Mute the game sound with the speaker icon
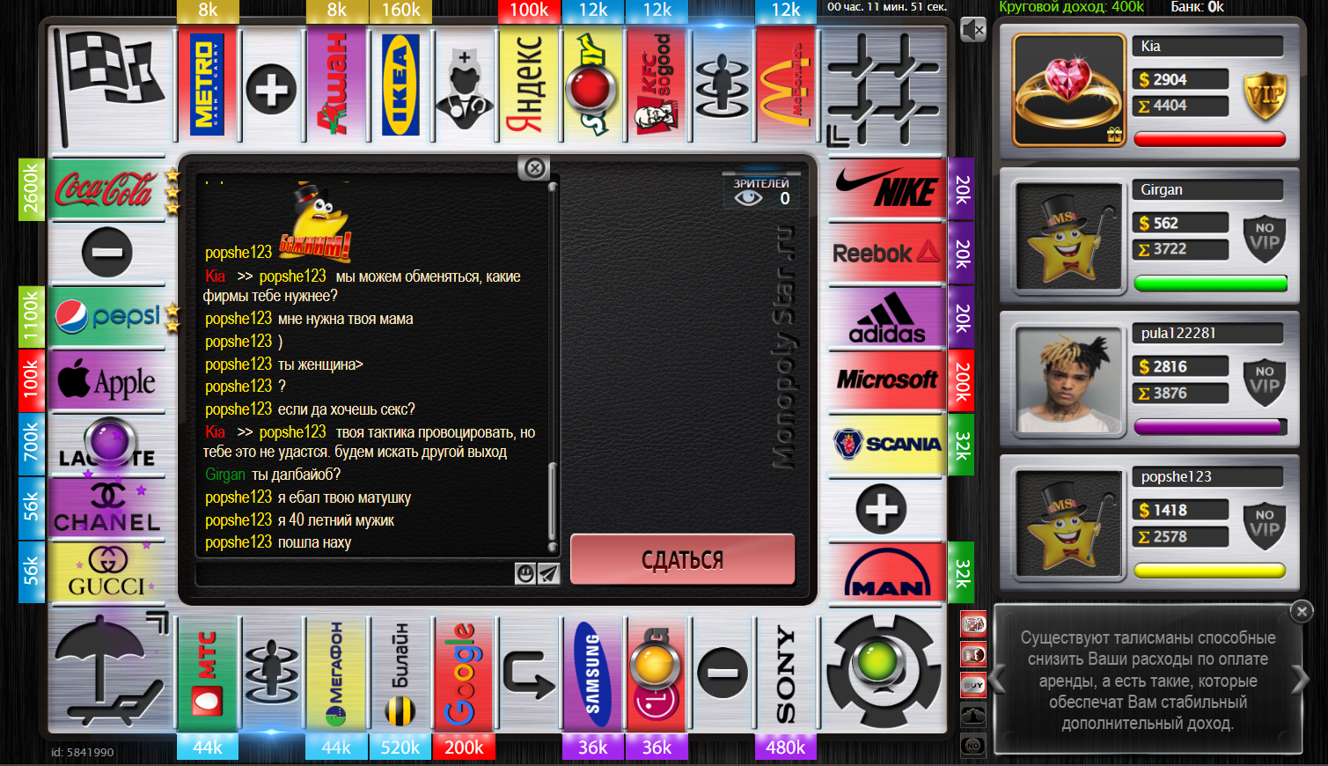1328x766 pixels. [x=973, y=30]
